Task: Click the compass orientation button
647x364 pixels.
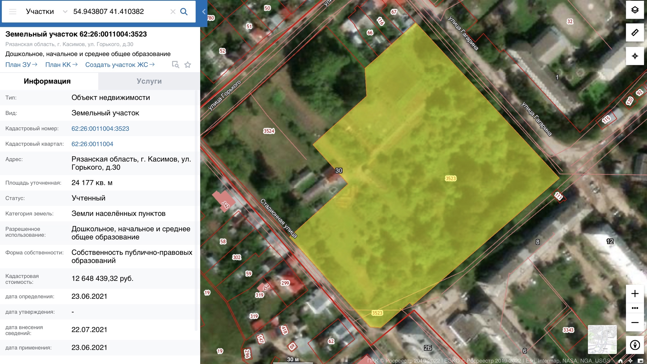Action: tap(635, 345)
